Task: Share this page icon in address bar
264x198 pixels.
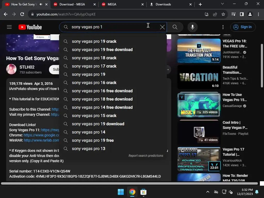Action: 215,14
